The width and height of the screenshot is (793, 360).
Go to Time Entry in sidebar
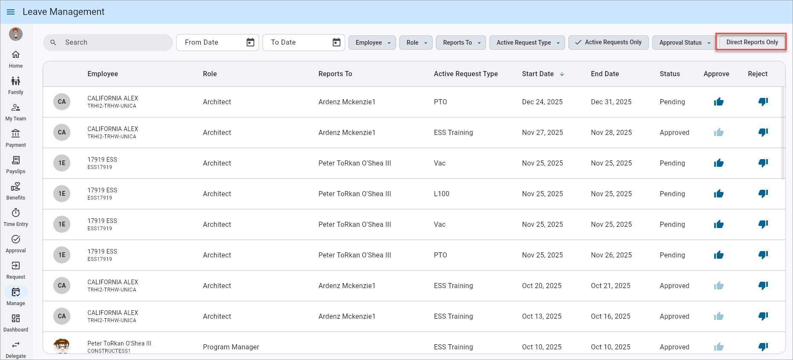pos(16,217)
